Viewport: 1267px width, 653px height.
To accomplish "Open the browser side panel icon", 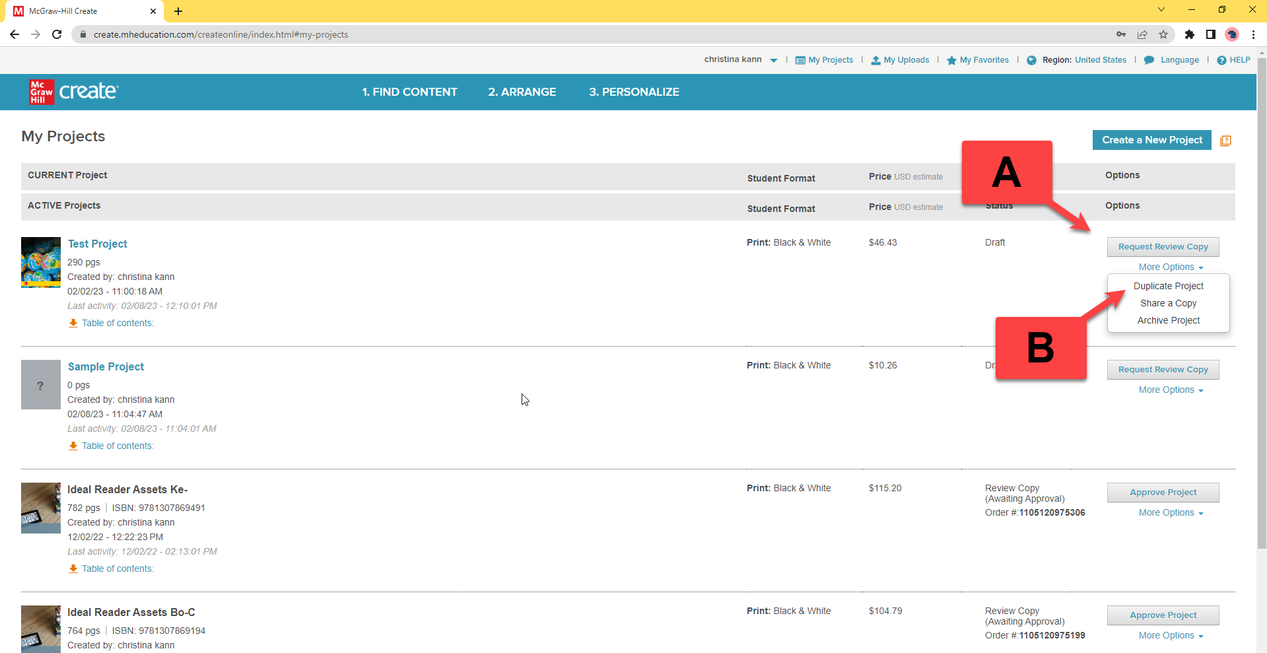I will (1211, 34).
